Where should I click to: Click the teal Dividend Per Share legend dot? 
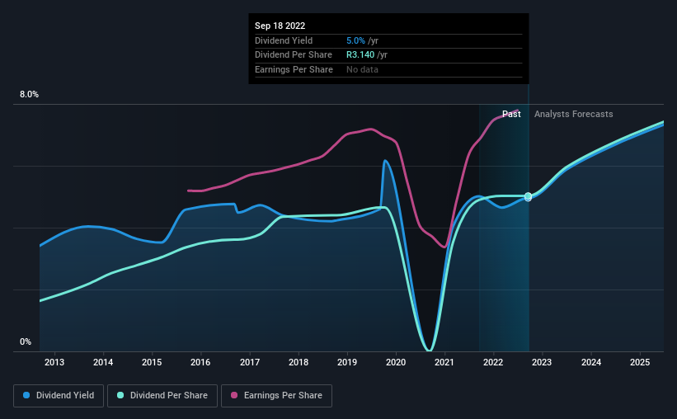(120, 395)
